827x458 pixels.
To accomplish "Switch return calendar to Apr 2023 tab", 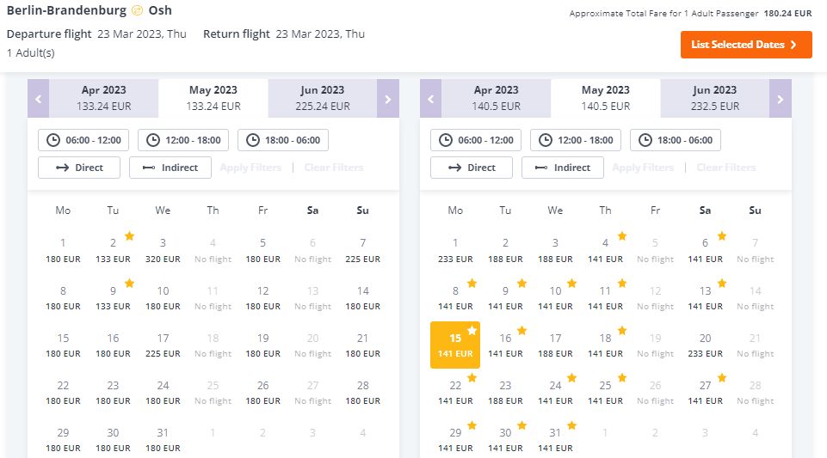I will [496, 99].
